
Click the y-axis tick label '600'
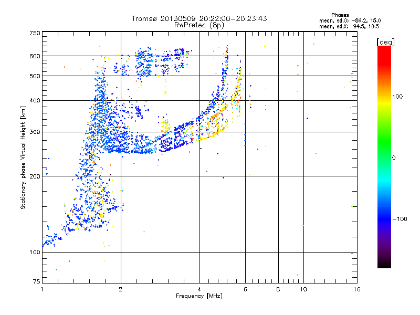[x=35, y=56]
